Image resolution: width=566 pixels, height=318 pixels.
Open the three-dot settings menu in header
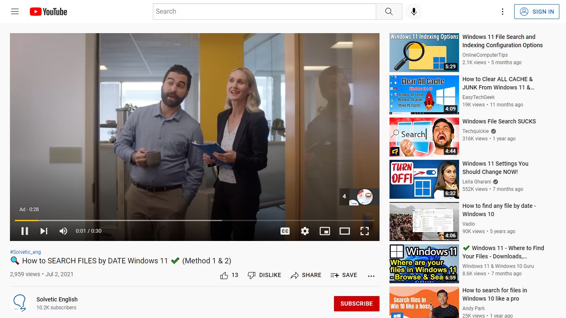click(x=503, y=12)
